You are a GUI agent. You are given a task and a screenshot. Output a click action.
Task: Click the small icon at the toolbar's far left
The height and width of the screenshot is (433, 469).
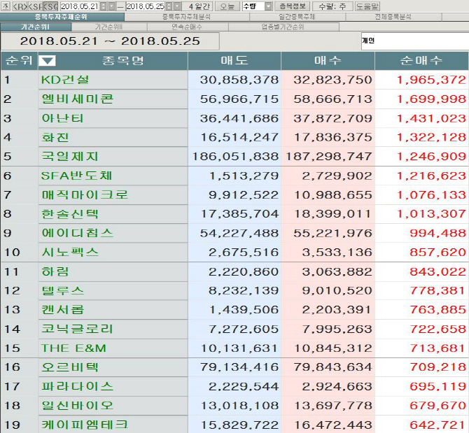5,6
